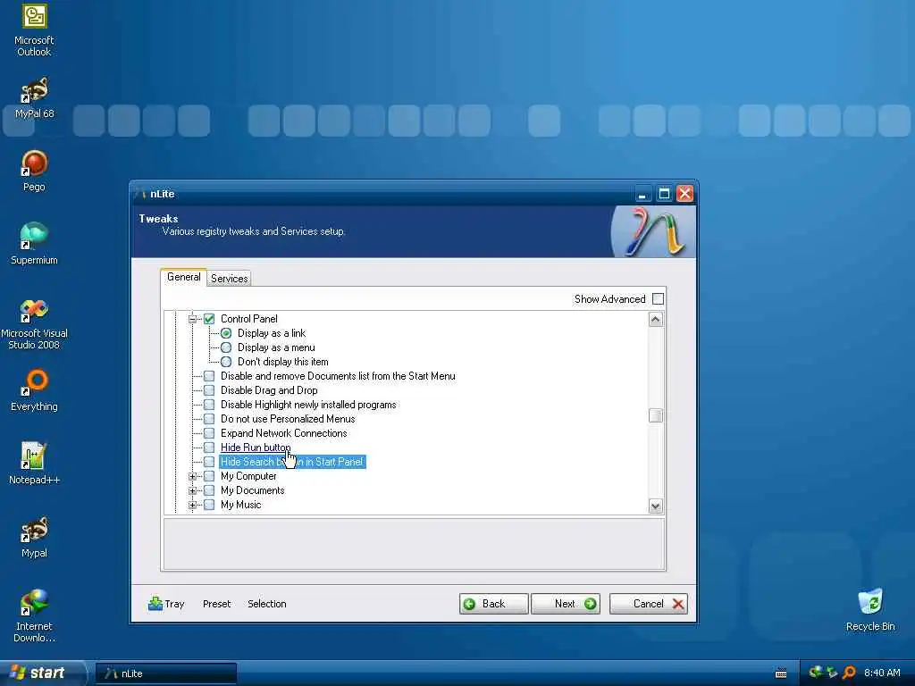Tick the My Music checkbox

coord(209,505)
